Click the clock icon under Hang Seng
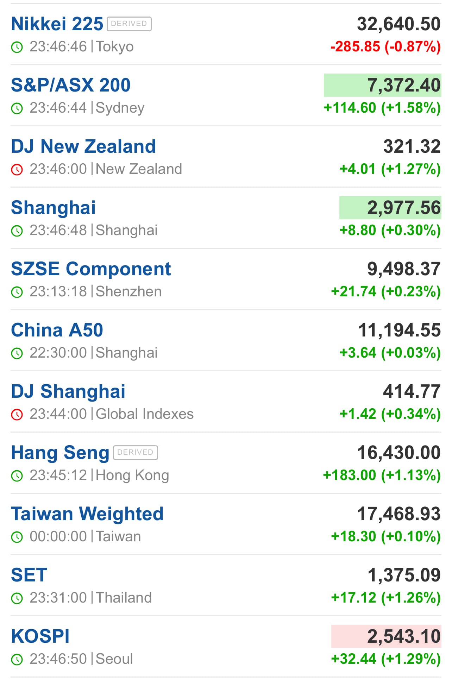452x680 pixels. [17, 476]
